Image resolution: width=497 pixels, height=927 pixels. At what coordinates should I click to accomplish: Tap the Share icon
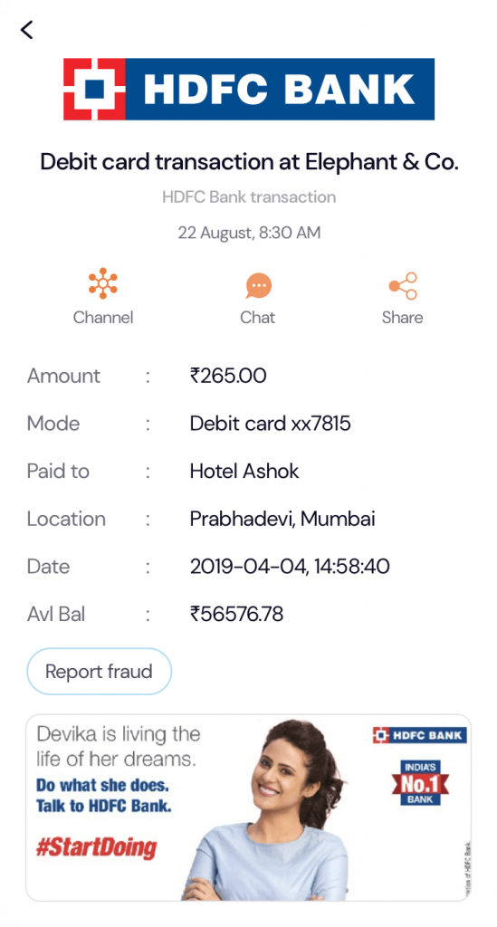[403, 286]
